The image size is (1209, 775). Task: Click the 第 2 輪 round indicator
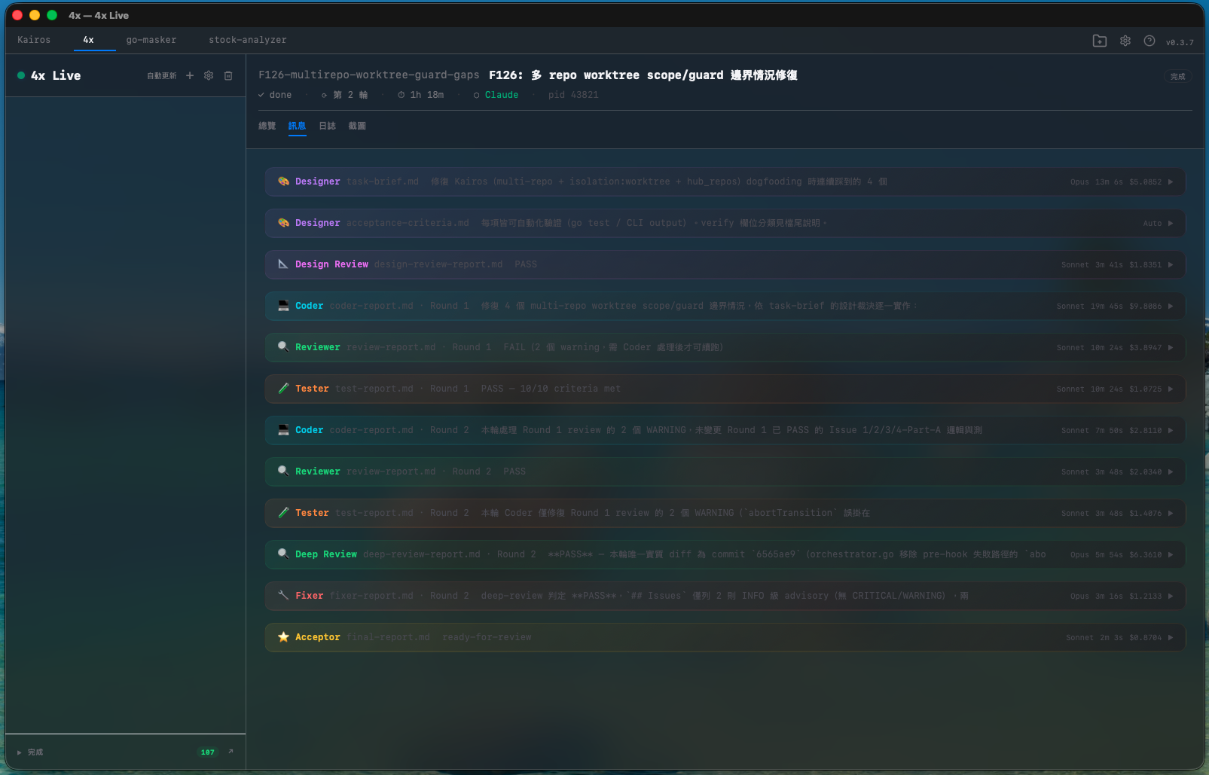pos(350,95)
